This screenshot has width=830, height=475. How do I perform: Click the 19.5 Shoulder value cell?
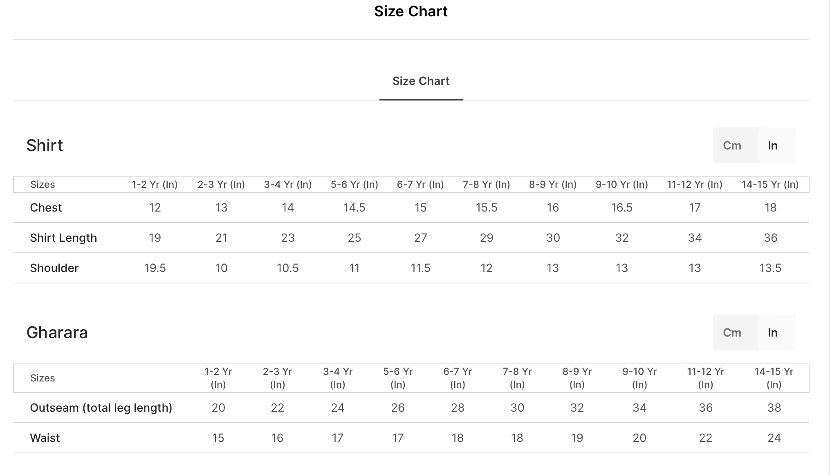tap(155, 268)
